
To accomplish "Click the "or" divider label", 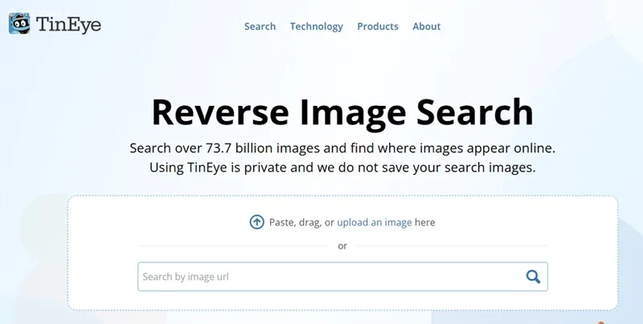I will tap(342, 246).
